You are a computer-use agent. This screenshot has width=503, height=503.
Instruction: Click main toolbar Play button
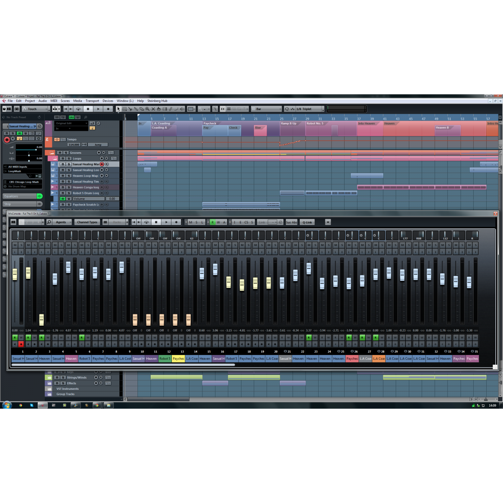point(98,109)
